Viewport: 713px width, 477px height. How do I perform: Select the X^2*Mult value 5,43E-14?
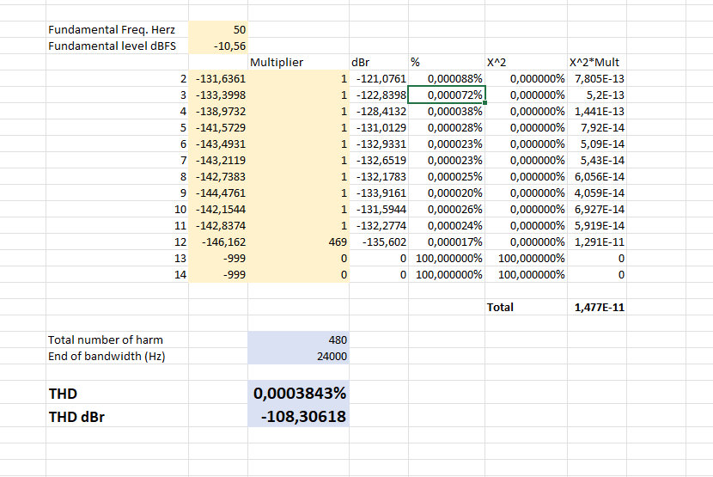[596, 161]
